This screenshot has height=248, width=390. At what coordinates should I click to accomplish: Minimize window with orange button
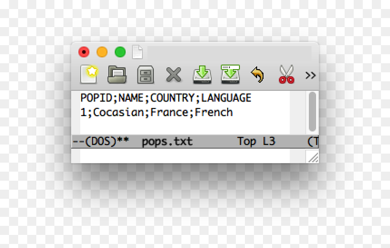point(102,52)
